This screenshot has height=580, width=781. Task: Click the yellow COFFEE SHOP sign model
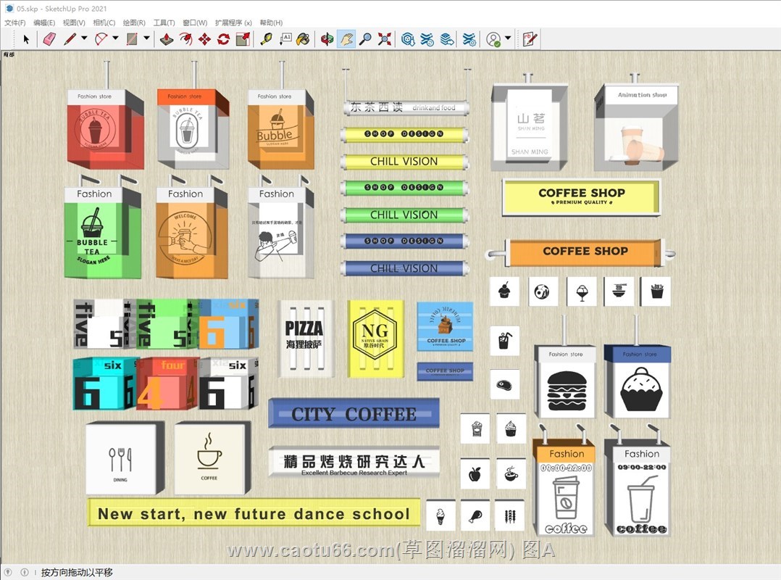coord(581,196)
